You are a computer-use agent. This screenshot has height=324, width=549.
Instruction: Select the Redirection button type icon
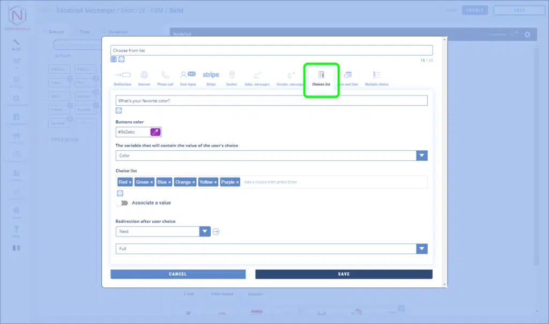(x=122, y=78)
